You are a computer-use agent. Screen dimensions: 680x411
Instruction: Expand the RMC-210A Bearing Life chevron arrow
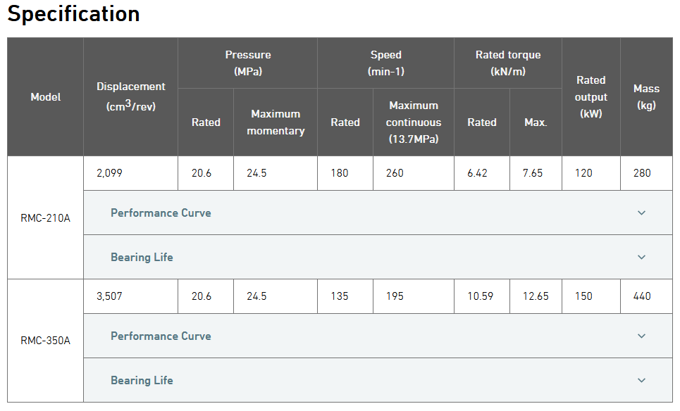(641, 258)
